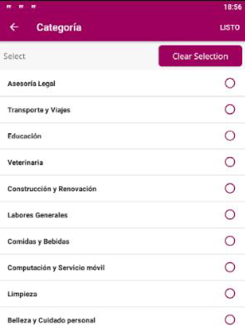Click the Comidas y Bebidas label

pos(38,242)
